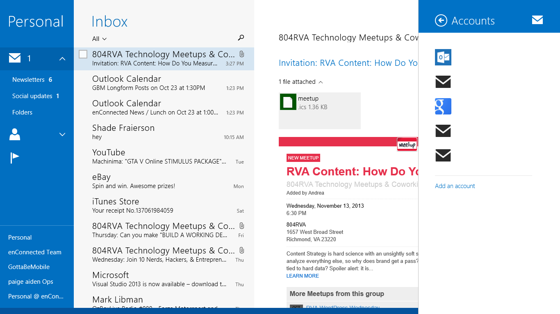Image resolution: width=560 pixels, height=314 pixels.
Task: Open the Google account icon
Action: point(443,106)
